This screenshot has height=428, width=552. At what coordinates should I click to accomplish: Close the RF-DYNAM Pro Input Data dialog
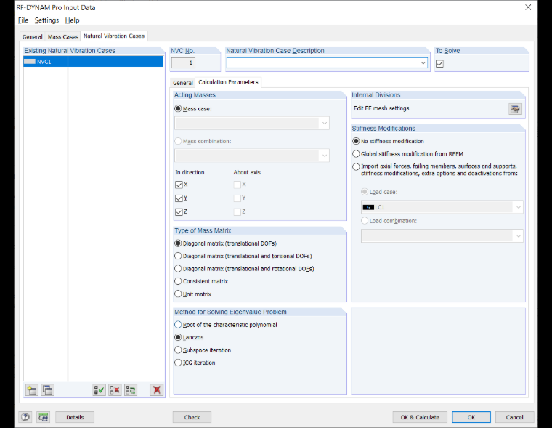click(528, 7)
